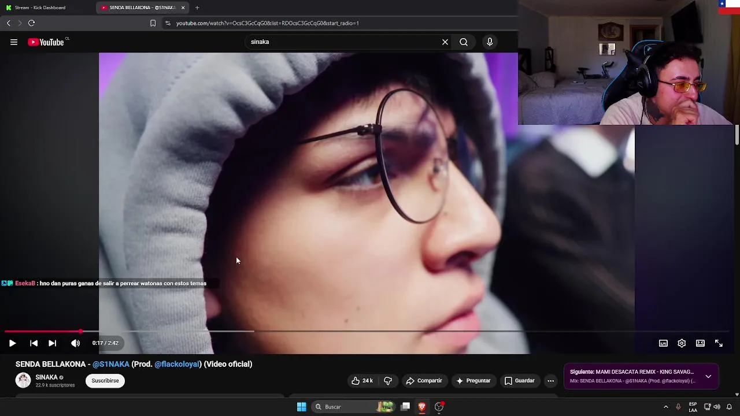The width and height of the screenshot is (740, 416).
Task: Show hidden system tray icons chevron
Action: 665,407
